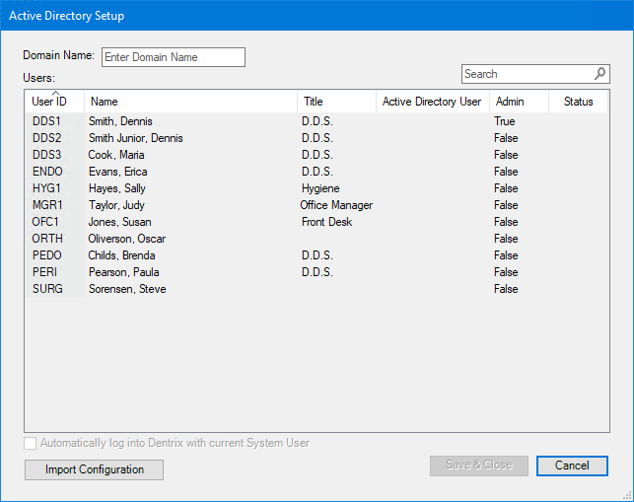The width and height of the screenshot is (634, 502).
Task: Click the Status column header
Action: tap(578, 102)
